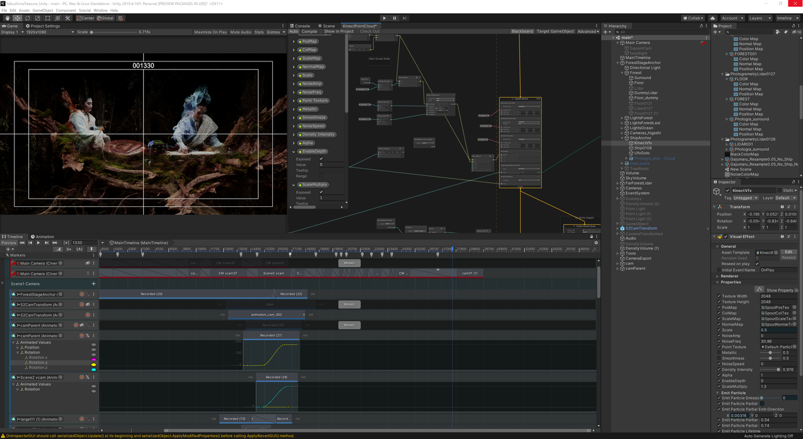
Task: Toggle the NoiseFreq property override checkbox
Action: click(719, 341)
